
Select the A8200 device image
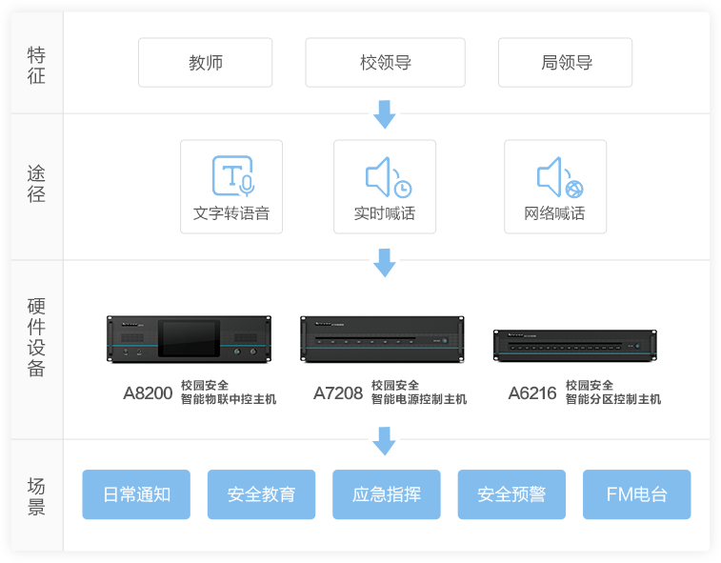pyautogui.click(x=189, y=341)
